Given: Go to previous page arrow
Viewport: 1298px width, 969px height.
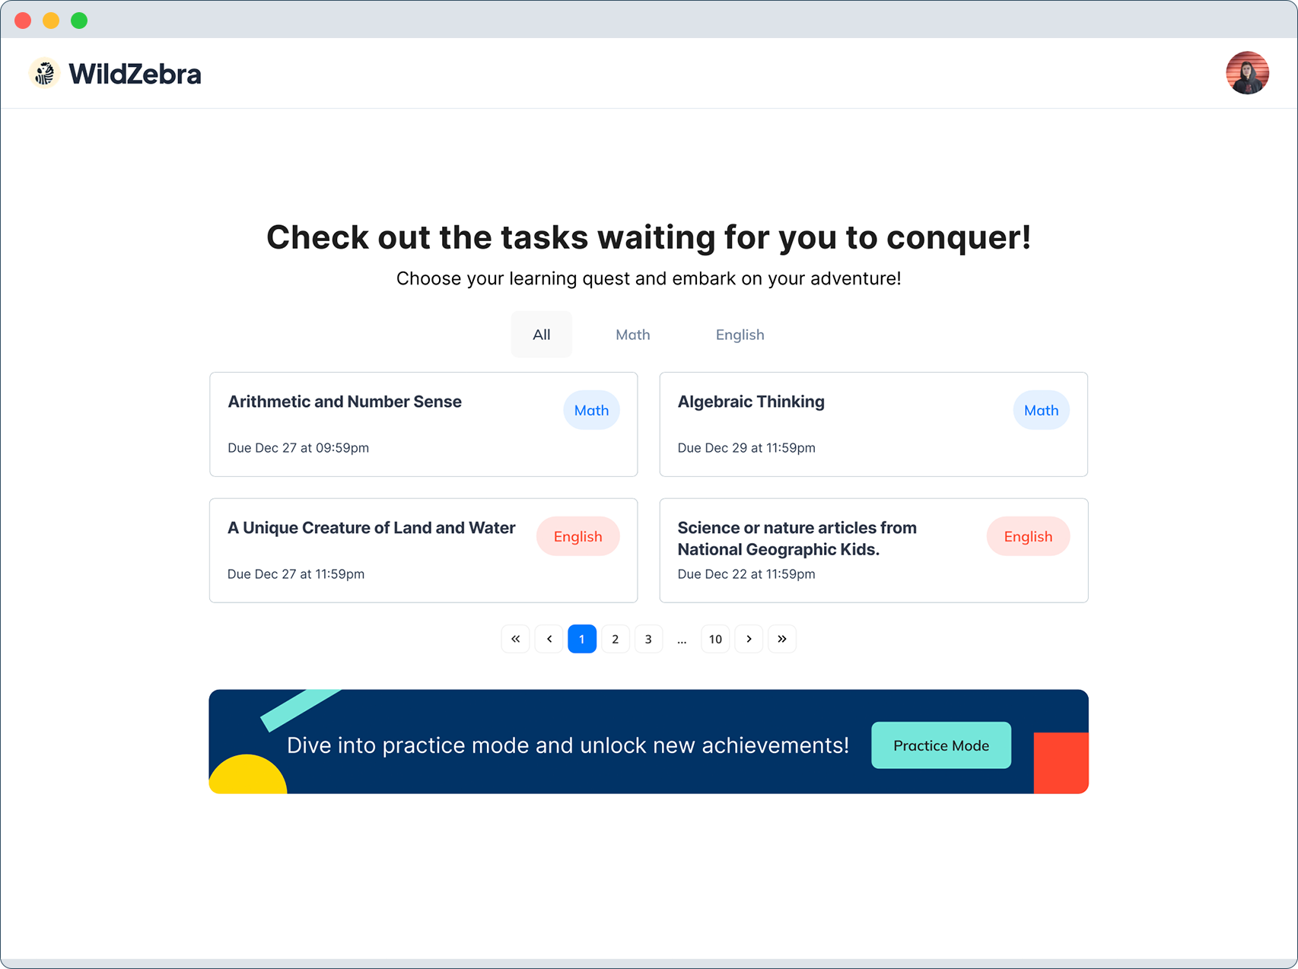Looking at the screenshot, I should (x=549, y=639).
